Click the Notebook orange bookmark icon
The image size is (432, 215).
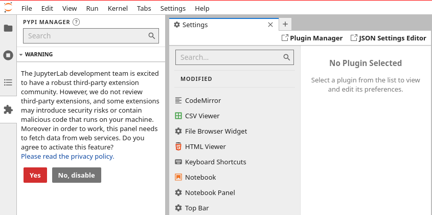[178, 177]
